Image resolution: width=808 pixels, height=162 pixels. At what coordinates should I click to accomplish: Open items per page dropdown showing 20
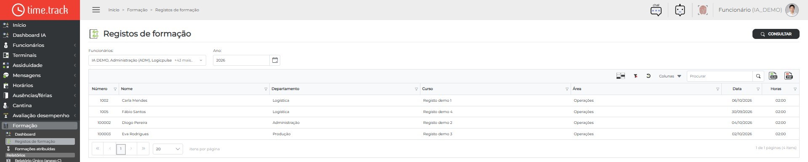pos(167,149)
